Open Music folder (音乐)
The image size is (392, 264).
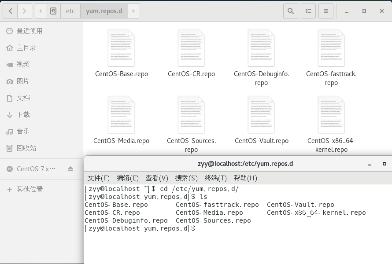(x=41, y=132)
